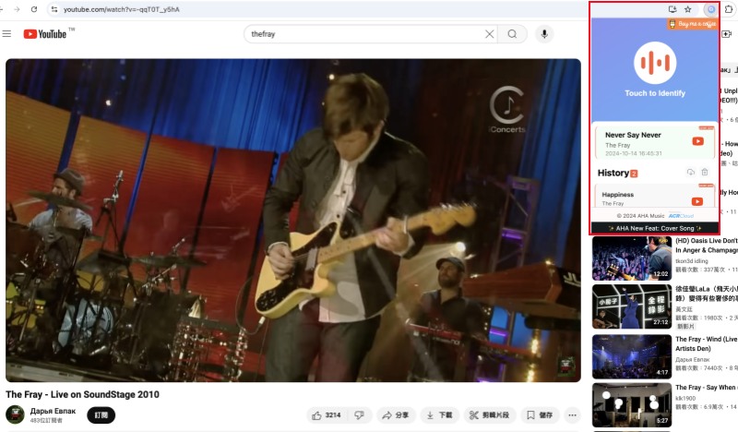
Task: Go forward in browser history
Action: coord(17,9)
